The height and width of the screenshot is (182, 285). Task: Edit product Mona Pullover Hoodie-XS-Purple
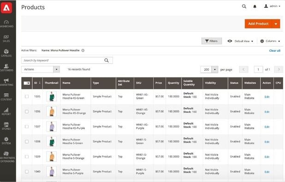coord(267,127)
